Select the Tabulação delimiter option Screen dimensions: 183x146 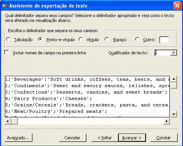[8, 39]
